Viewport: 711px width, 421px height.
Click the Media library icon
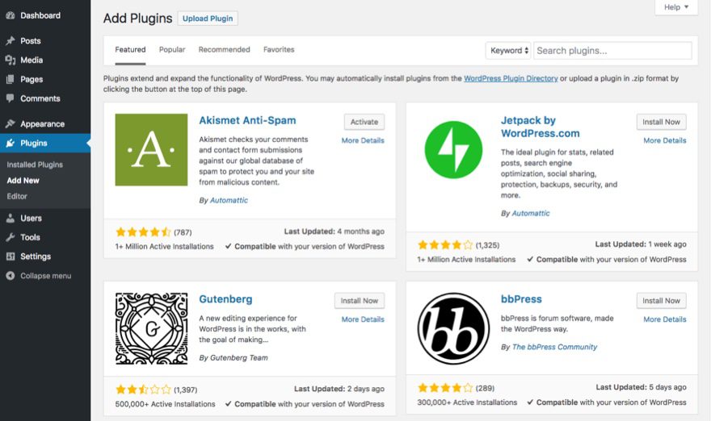point(10,60)
